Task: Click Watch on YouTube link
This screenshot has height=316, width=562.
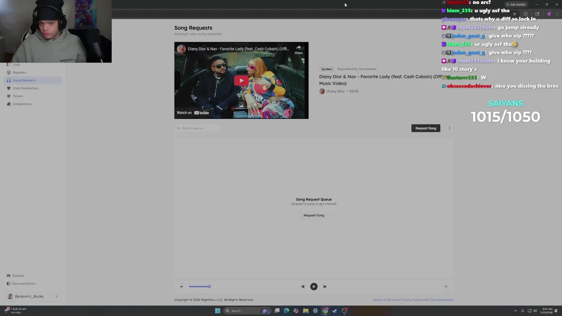Action: [193, 113]
